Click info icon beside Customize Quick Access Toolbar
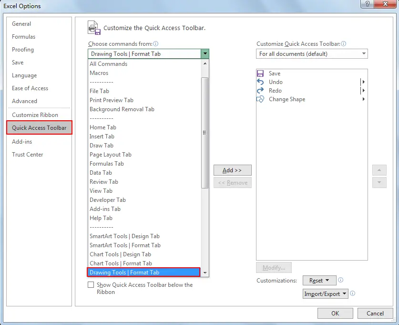 [x=343, y=44]
